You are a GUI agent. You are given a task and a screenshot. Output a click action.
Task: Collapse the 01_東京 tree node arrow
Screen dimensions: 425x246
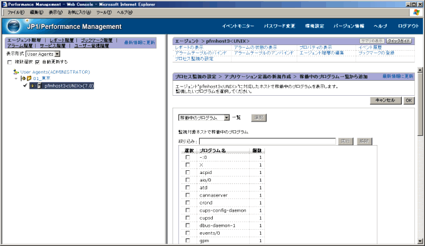(x=16, y=79)
